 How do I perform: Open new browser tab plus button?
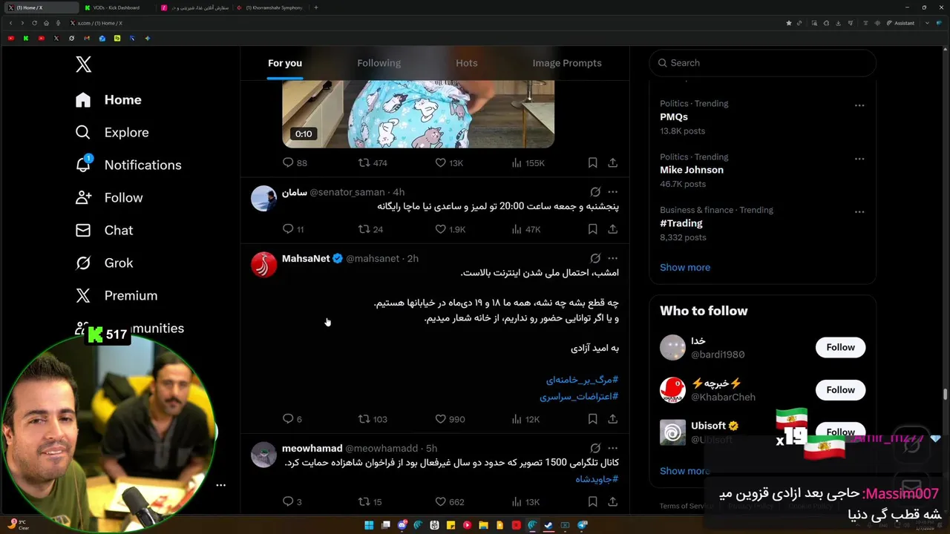coord(316,7)
